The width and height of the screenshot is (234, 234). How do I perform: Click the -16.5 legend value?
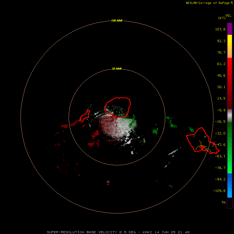pyautogui.click(x=220, y=122)
